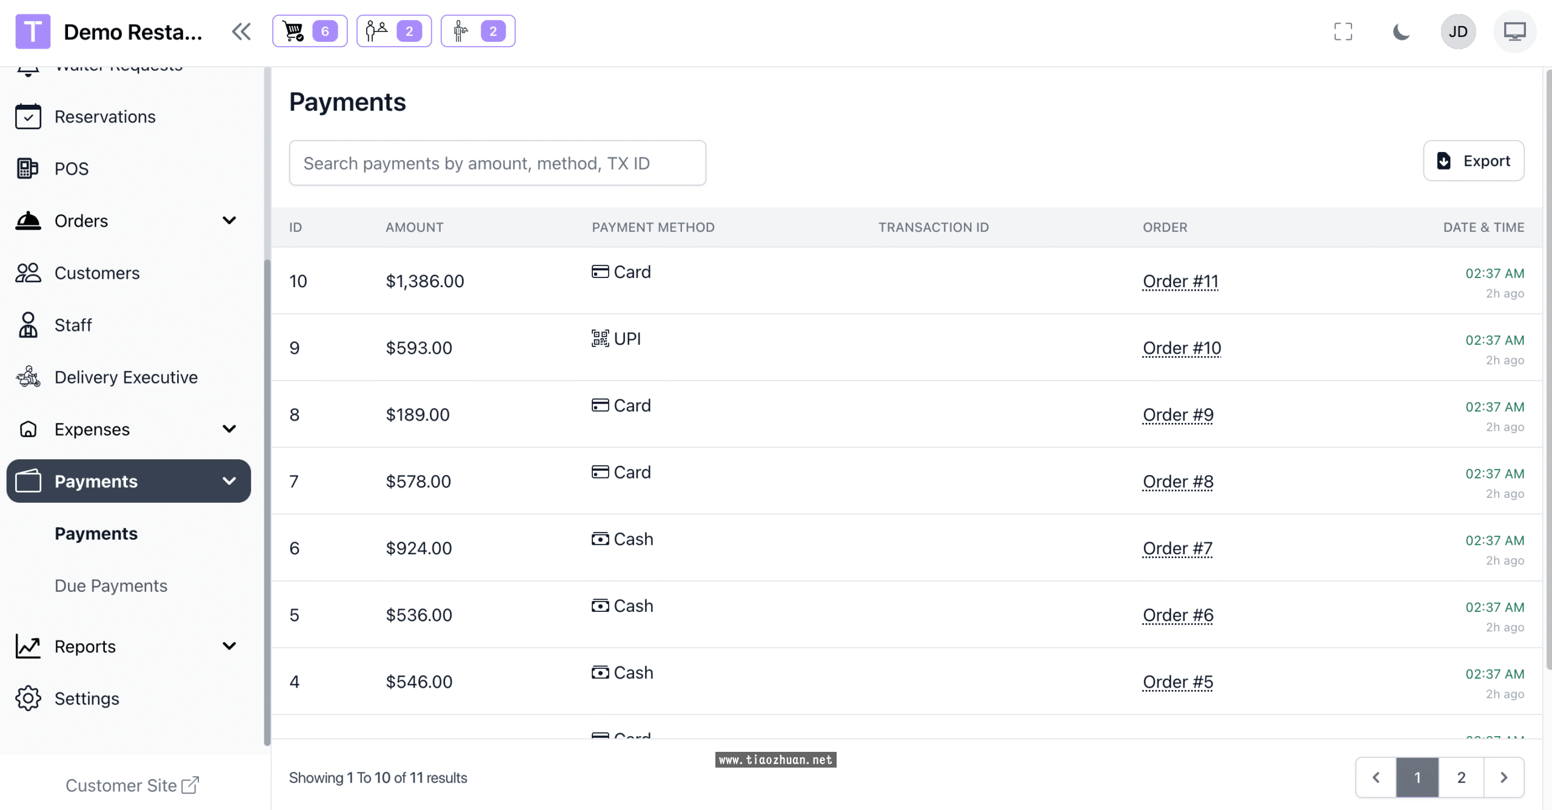Click the Export button
The height and width of the screenshot is (810, 1552).
click(1473, 161)
